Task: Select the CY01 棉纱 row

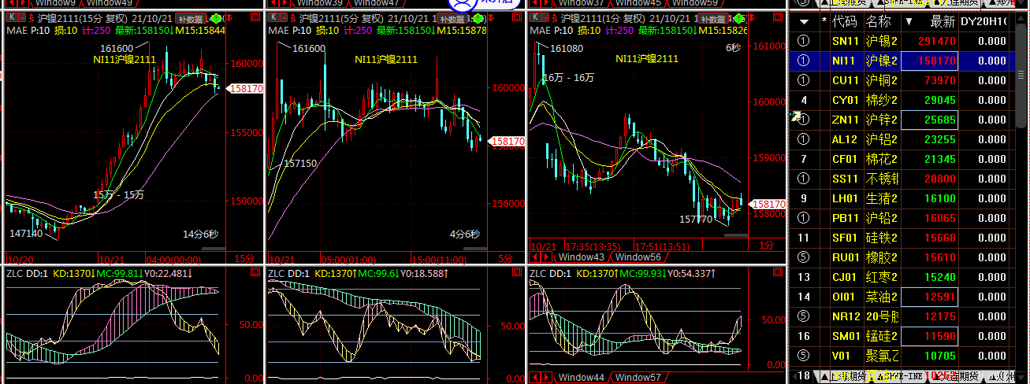Action: (x=902, y=100)
